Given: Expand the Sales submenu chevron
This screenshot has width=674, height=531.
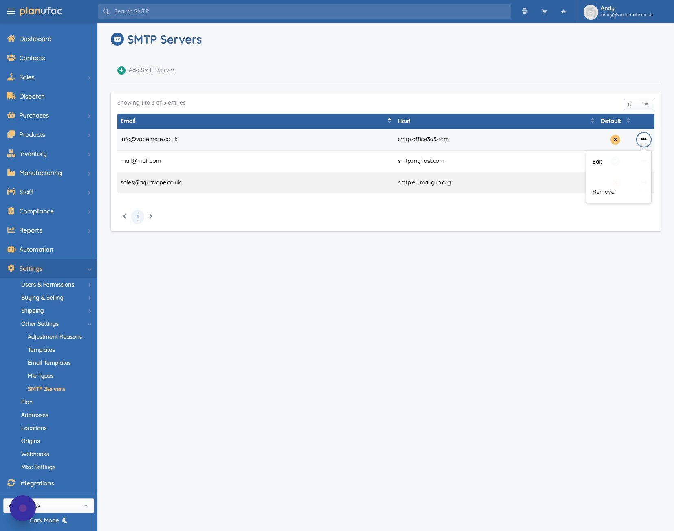Looking at the screenshot, I should pyautogui.click(x=89, y=77).
